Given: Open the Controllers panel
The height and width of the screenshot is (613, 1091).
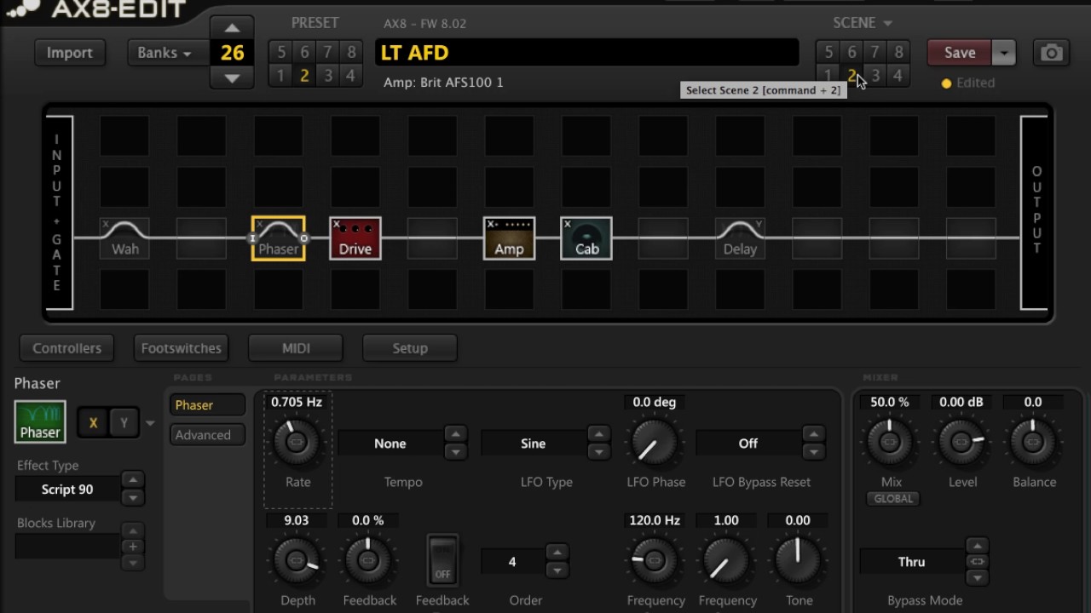Looking at the screenshot, I should click(x=66, y=348).
